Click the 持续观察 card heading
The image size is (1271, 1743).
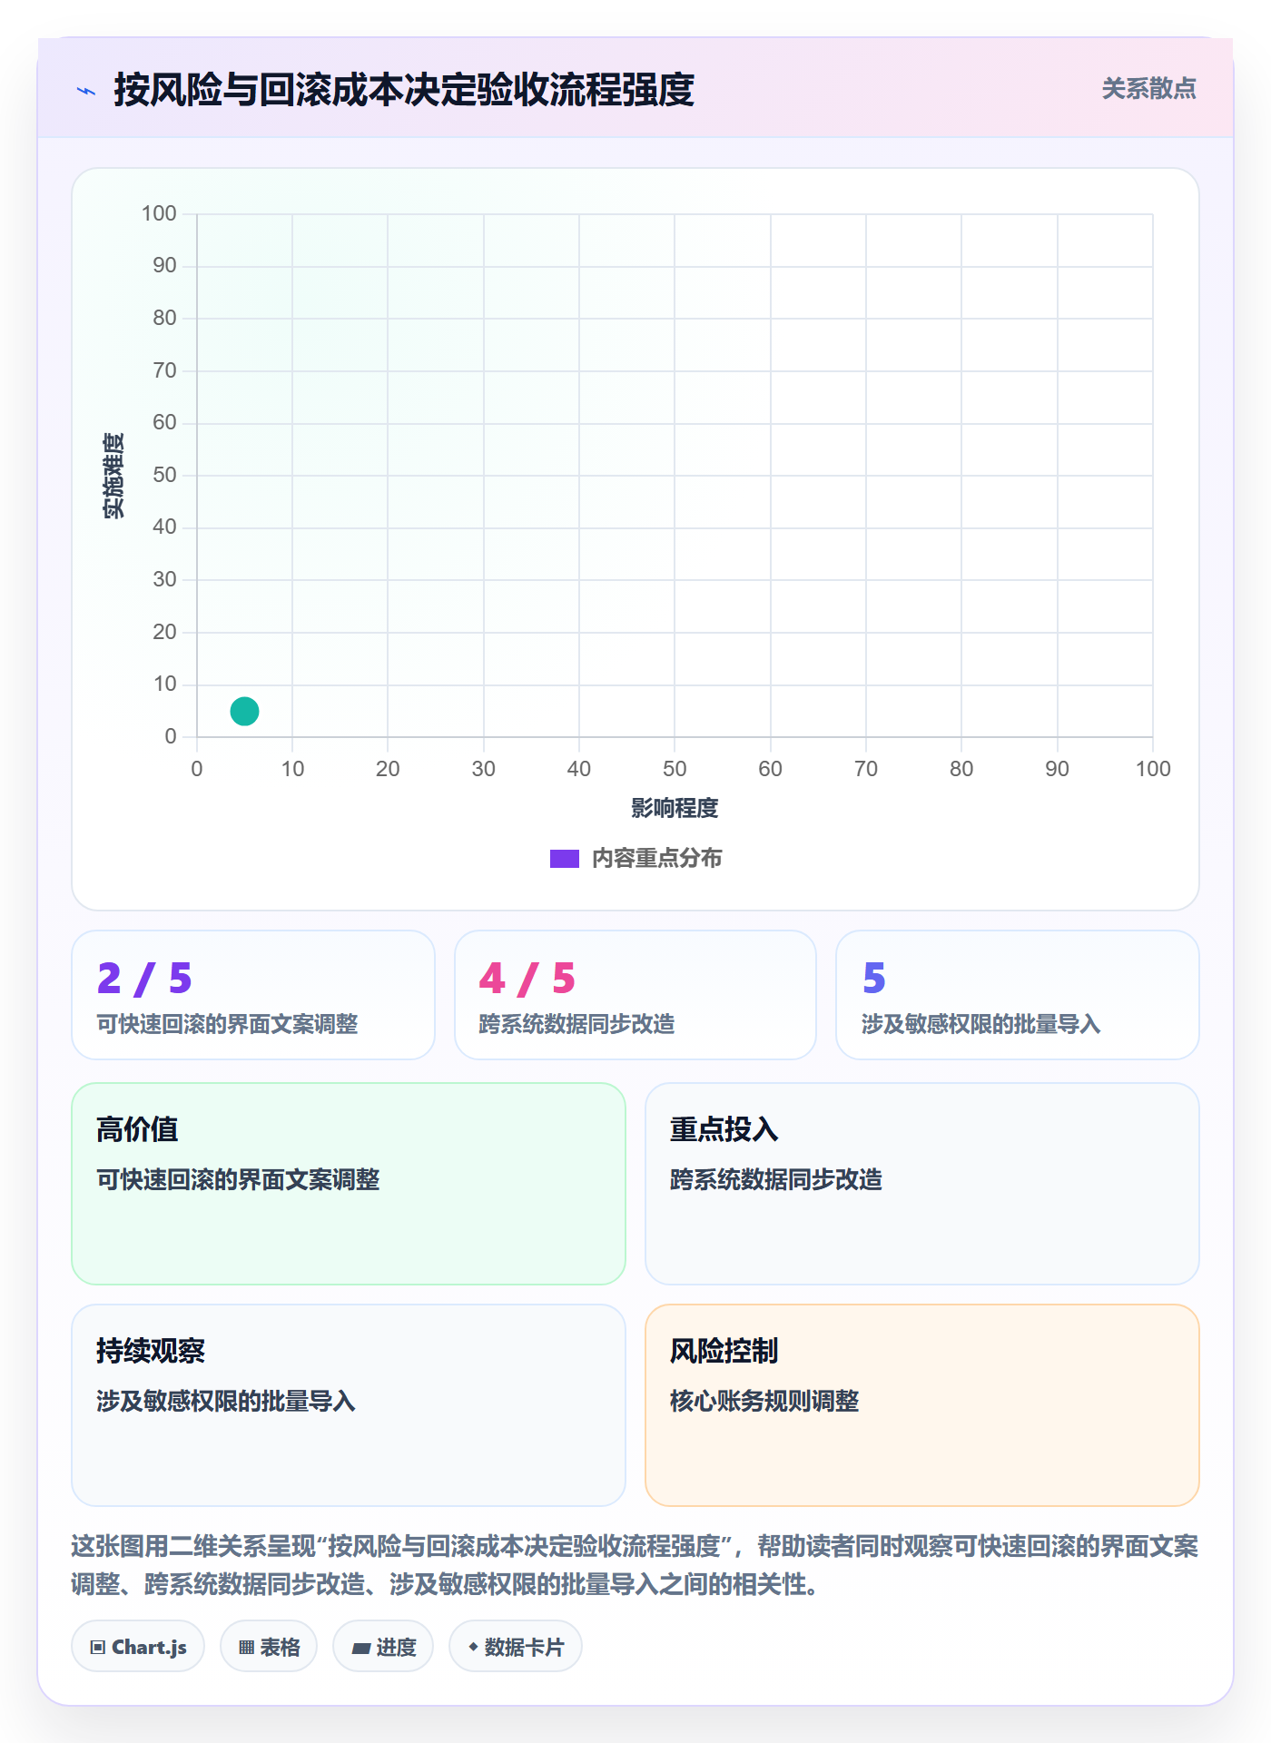(x=151, y=1351)
